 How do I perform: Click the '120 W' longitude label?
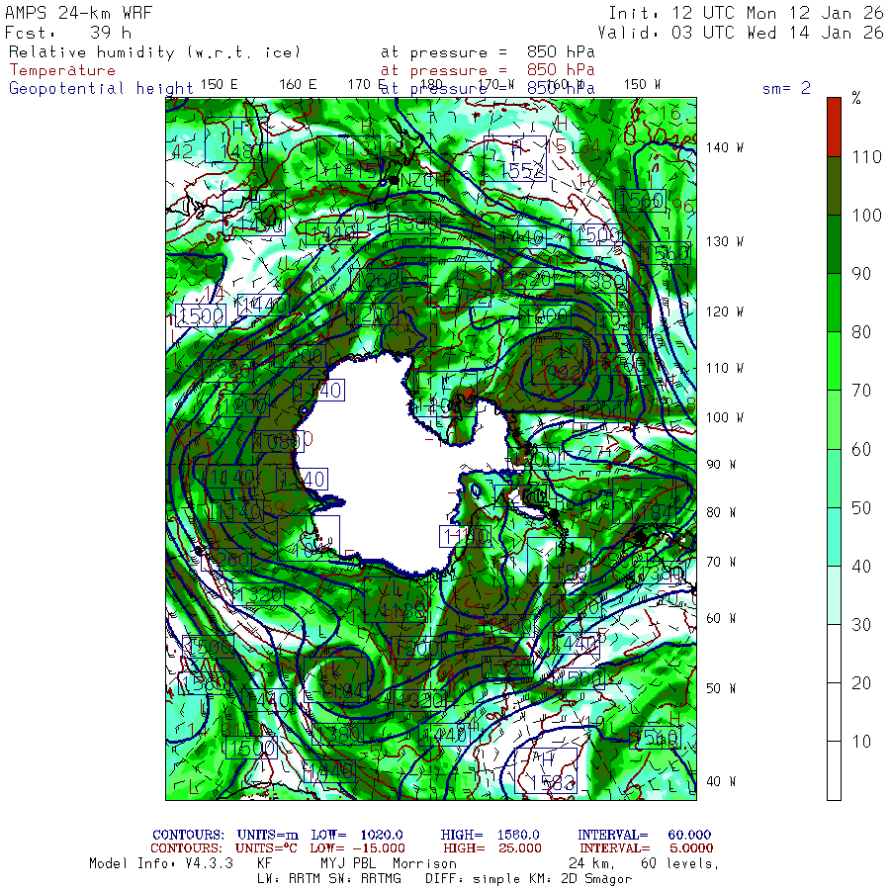pyautogui.click(x=724, y=311)
